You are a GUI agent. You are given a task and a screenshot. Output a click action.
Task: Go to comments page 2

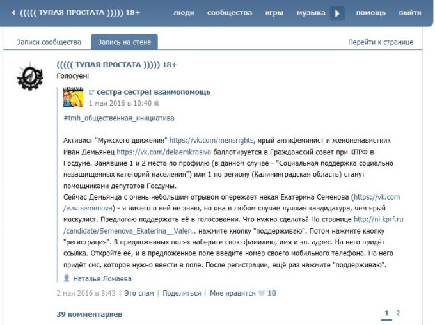(398, 313)
